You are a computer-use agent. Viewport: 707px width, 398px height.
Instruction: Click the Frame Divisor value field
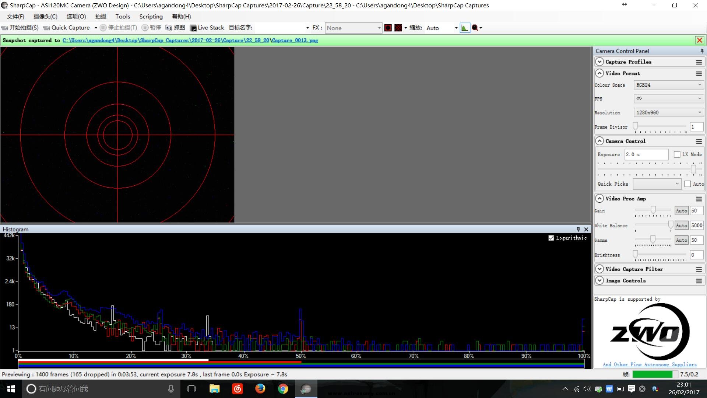(x=696, y=127)
